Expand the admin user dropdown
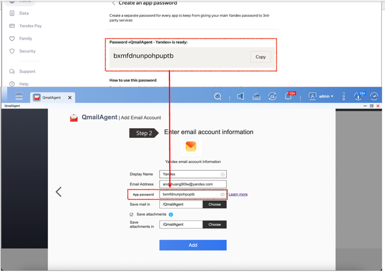 tap(321, 96)
